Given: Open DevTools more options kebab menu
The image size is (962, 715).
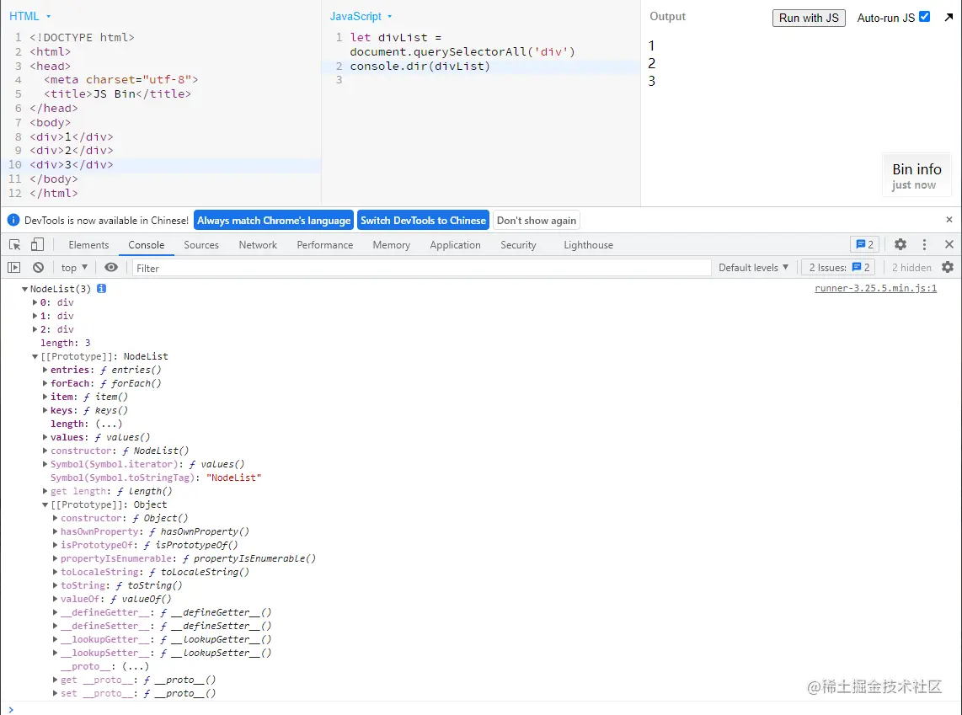Looking at the screenshot, I should (x=924, y=245).
